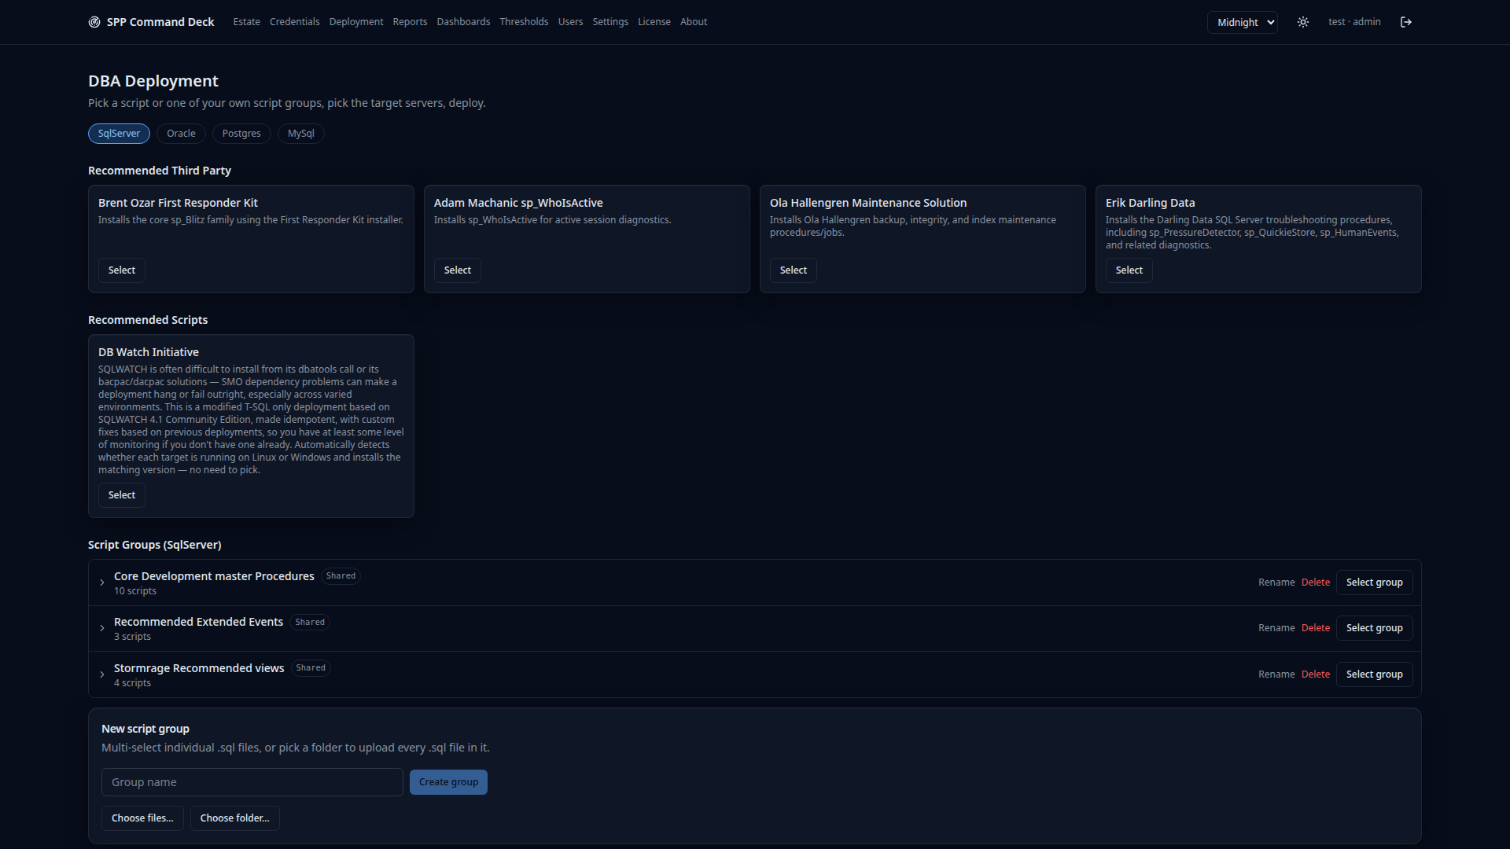Screen dimensions: 1510x849
Task: Rename Stormrage Recommended views group
Action: click(x=1276, y=674)
